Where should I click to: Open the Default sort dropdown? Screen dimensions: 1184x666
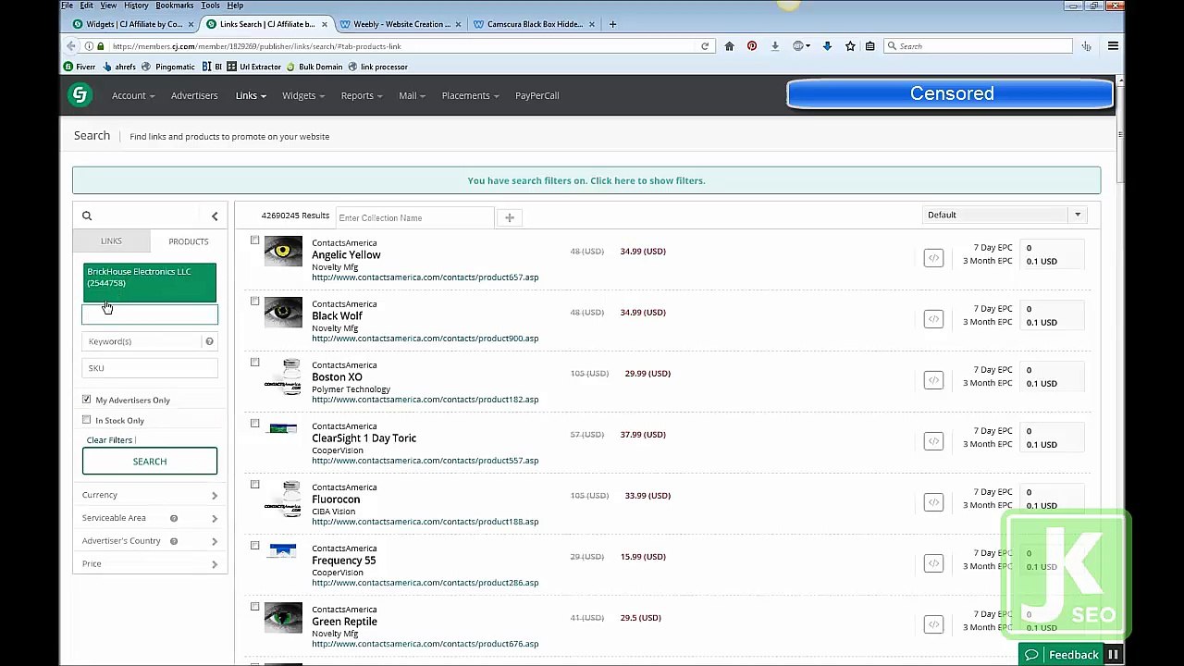pos(1003,215)
